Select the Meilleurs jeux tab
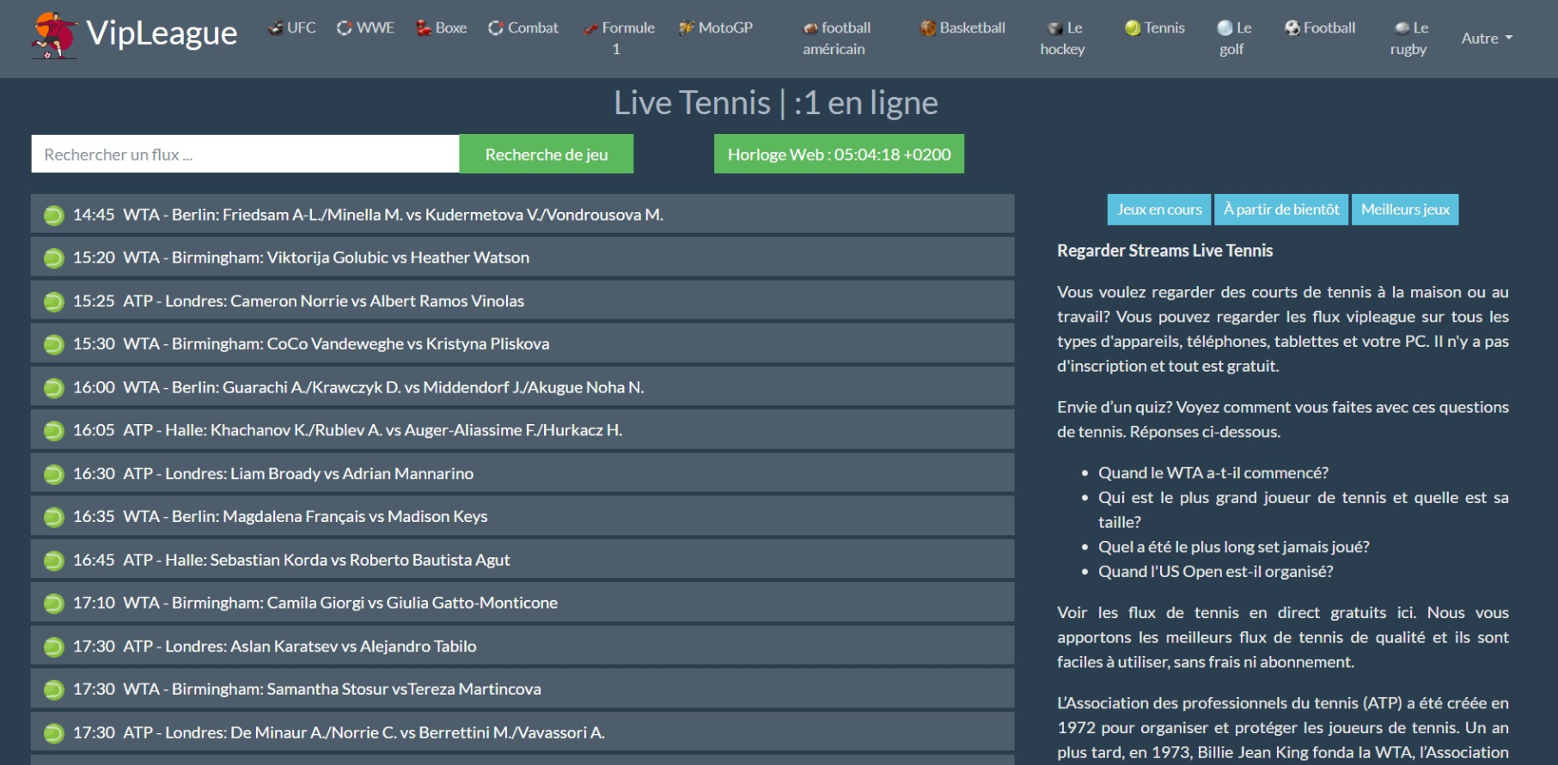The image size is (1558, 765). pos(1405,209)
